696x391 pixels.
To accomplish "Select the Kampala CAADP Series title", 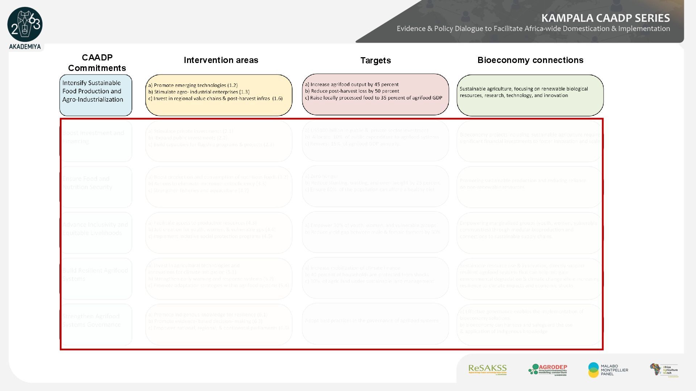I will (605, 18).
